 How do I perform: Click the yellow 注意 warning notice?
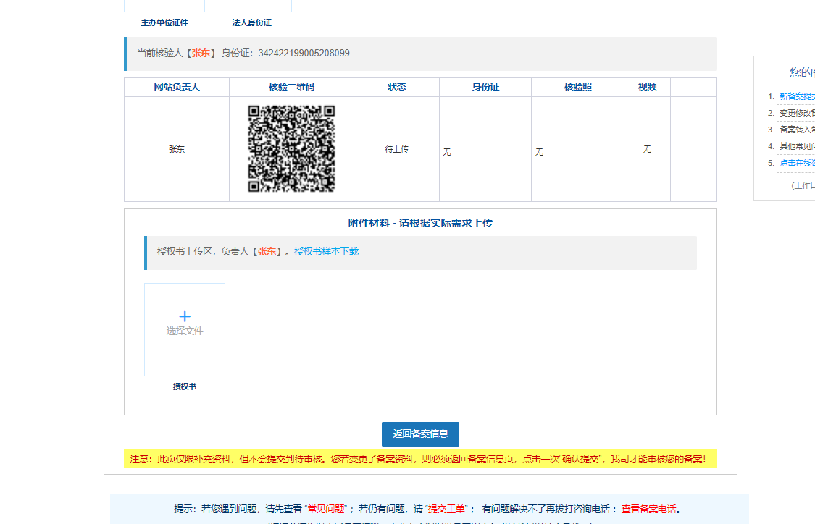[420, 459]
